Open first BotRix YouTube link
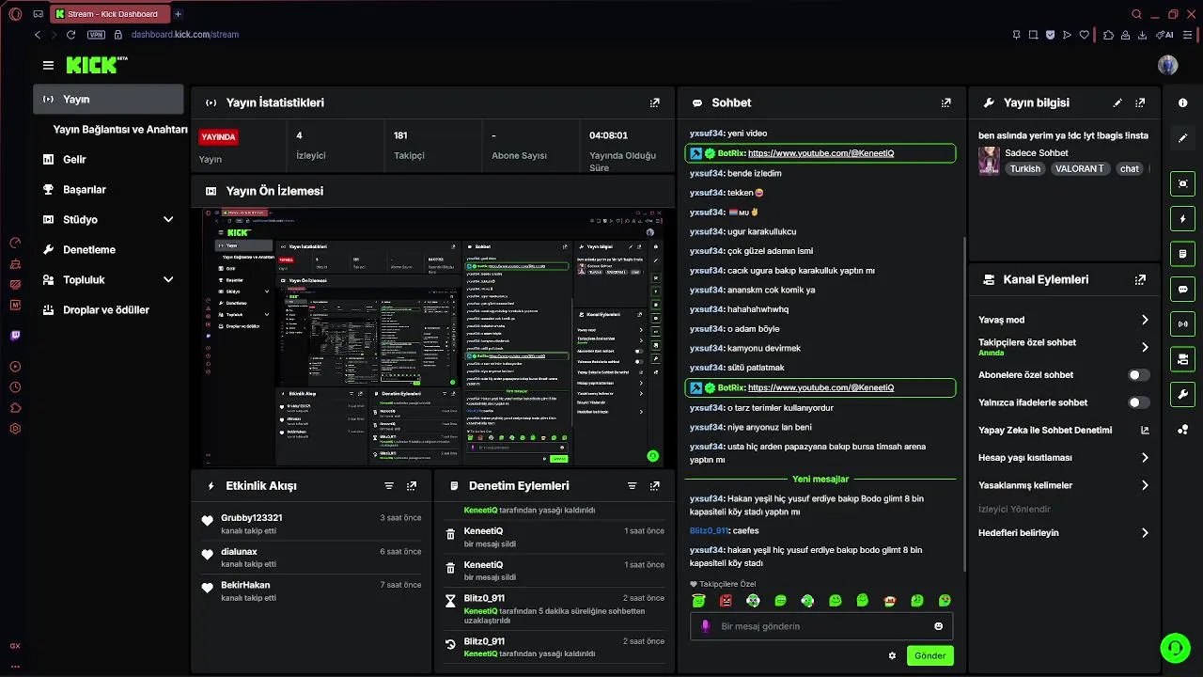This screenshot has height=677, width=1203. (x=820, y=153)
